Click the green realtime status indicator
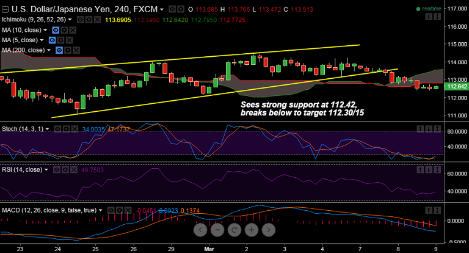The width and height of the screenshot is (469, 253). point(429,9)
